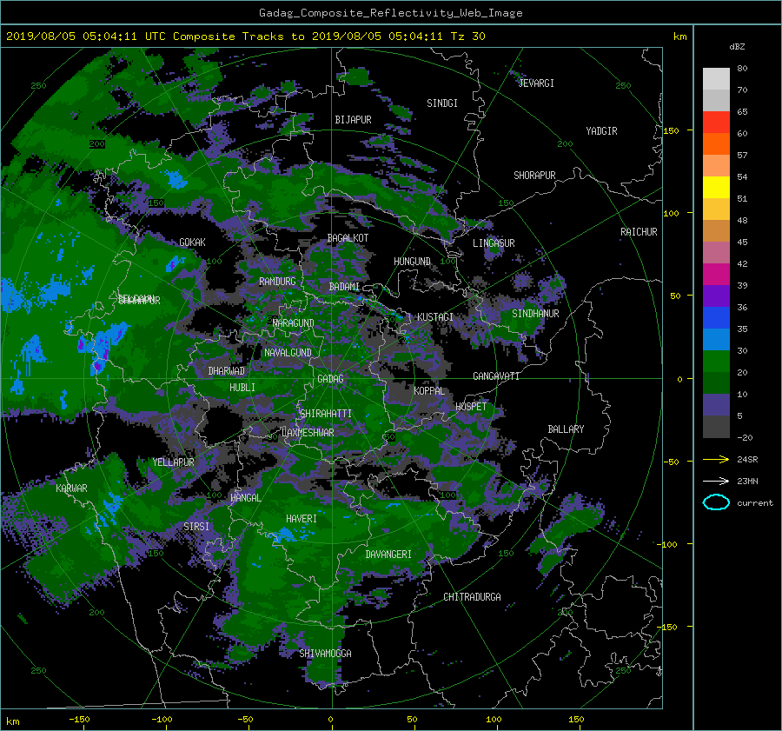782x731 pixels.
Task: Select the YELLAPUR label
Action: 173,462
